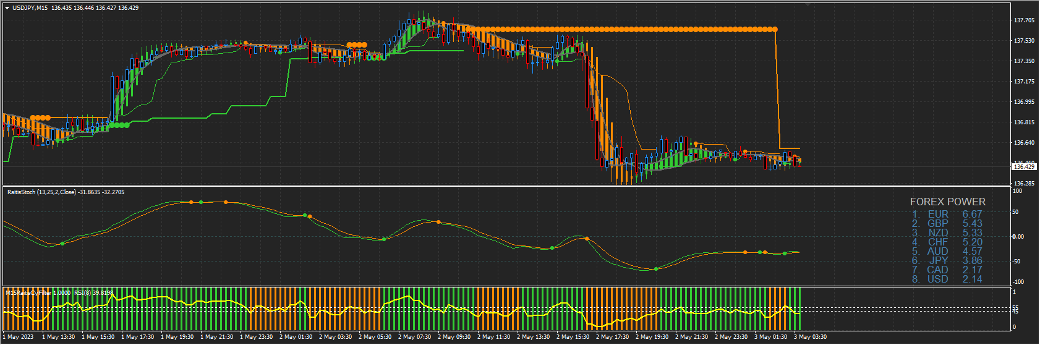
Task: Click the 2 May 13:30 time label
Action: click(x=533, y=337)
